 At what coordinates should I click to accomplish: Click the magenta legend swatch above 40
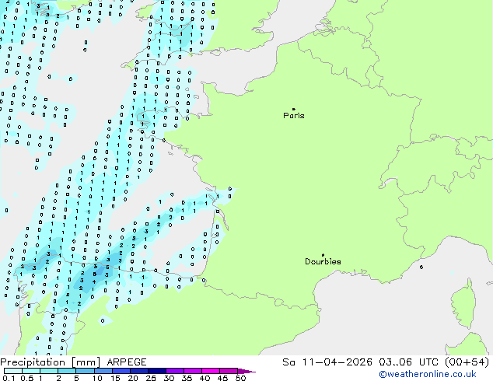(x=211, y=371)
